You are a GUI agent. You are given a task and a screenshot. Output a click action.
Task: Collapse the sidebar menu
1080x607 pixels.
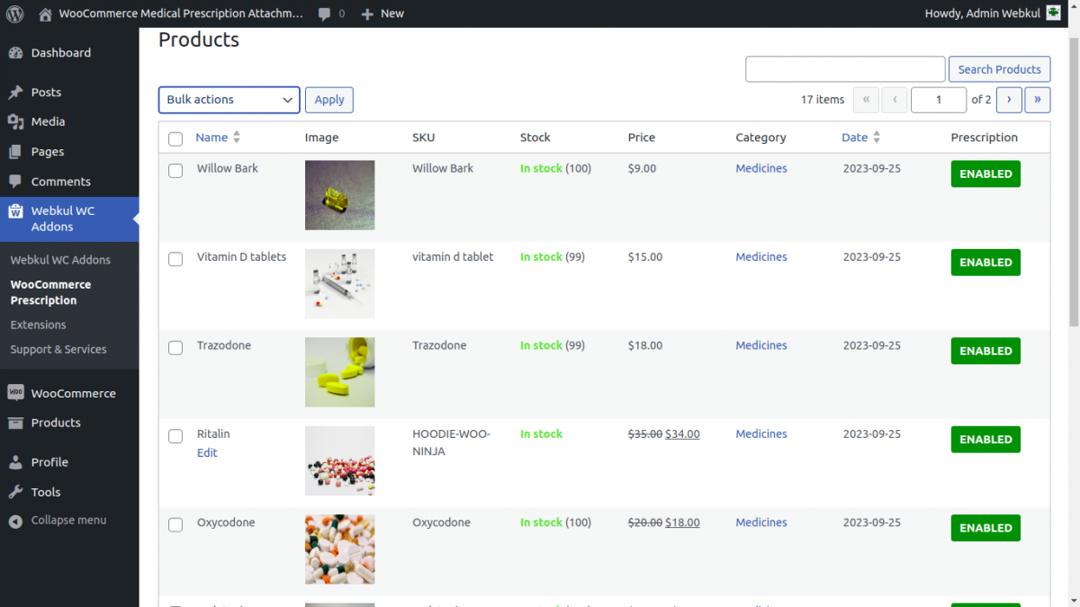[x=67, y=521]
